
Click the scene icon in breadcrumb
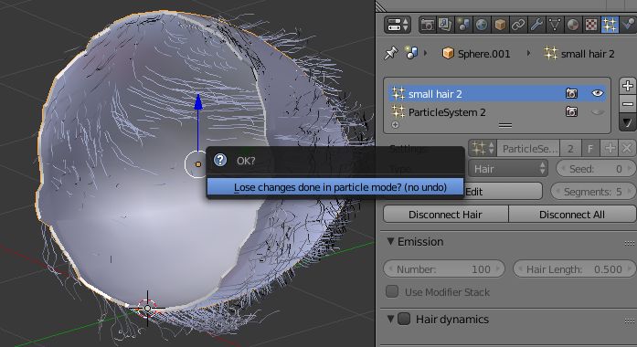click(x=411, y=53)
